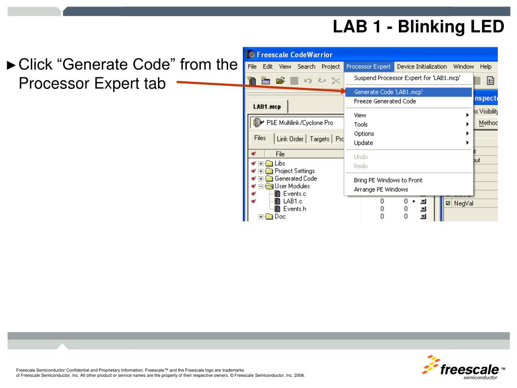This screenshot has height=388, width=517.
Task: Expand the Project Settings tree node
Action: (x=261, y=171)
